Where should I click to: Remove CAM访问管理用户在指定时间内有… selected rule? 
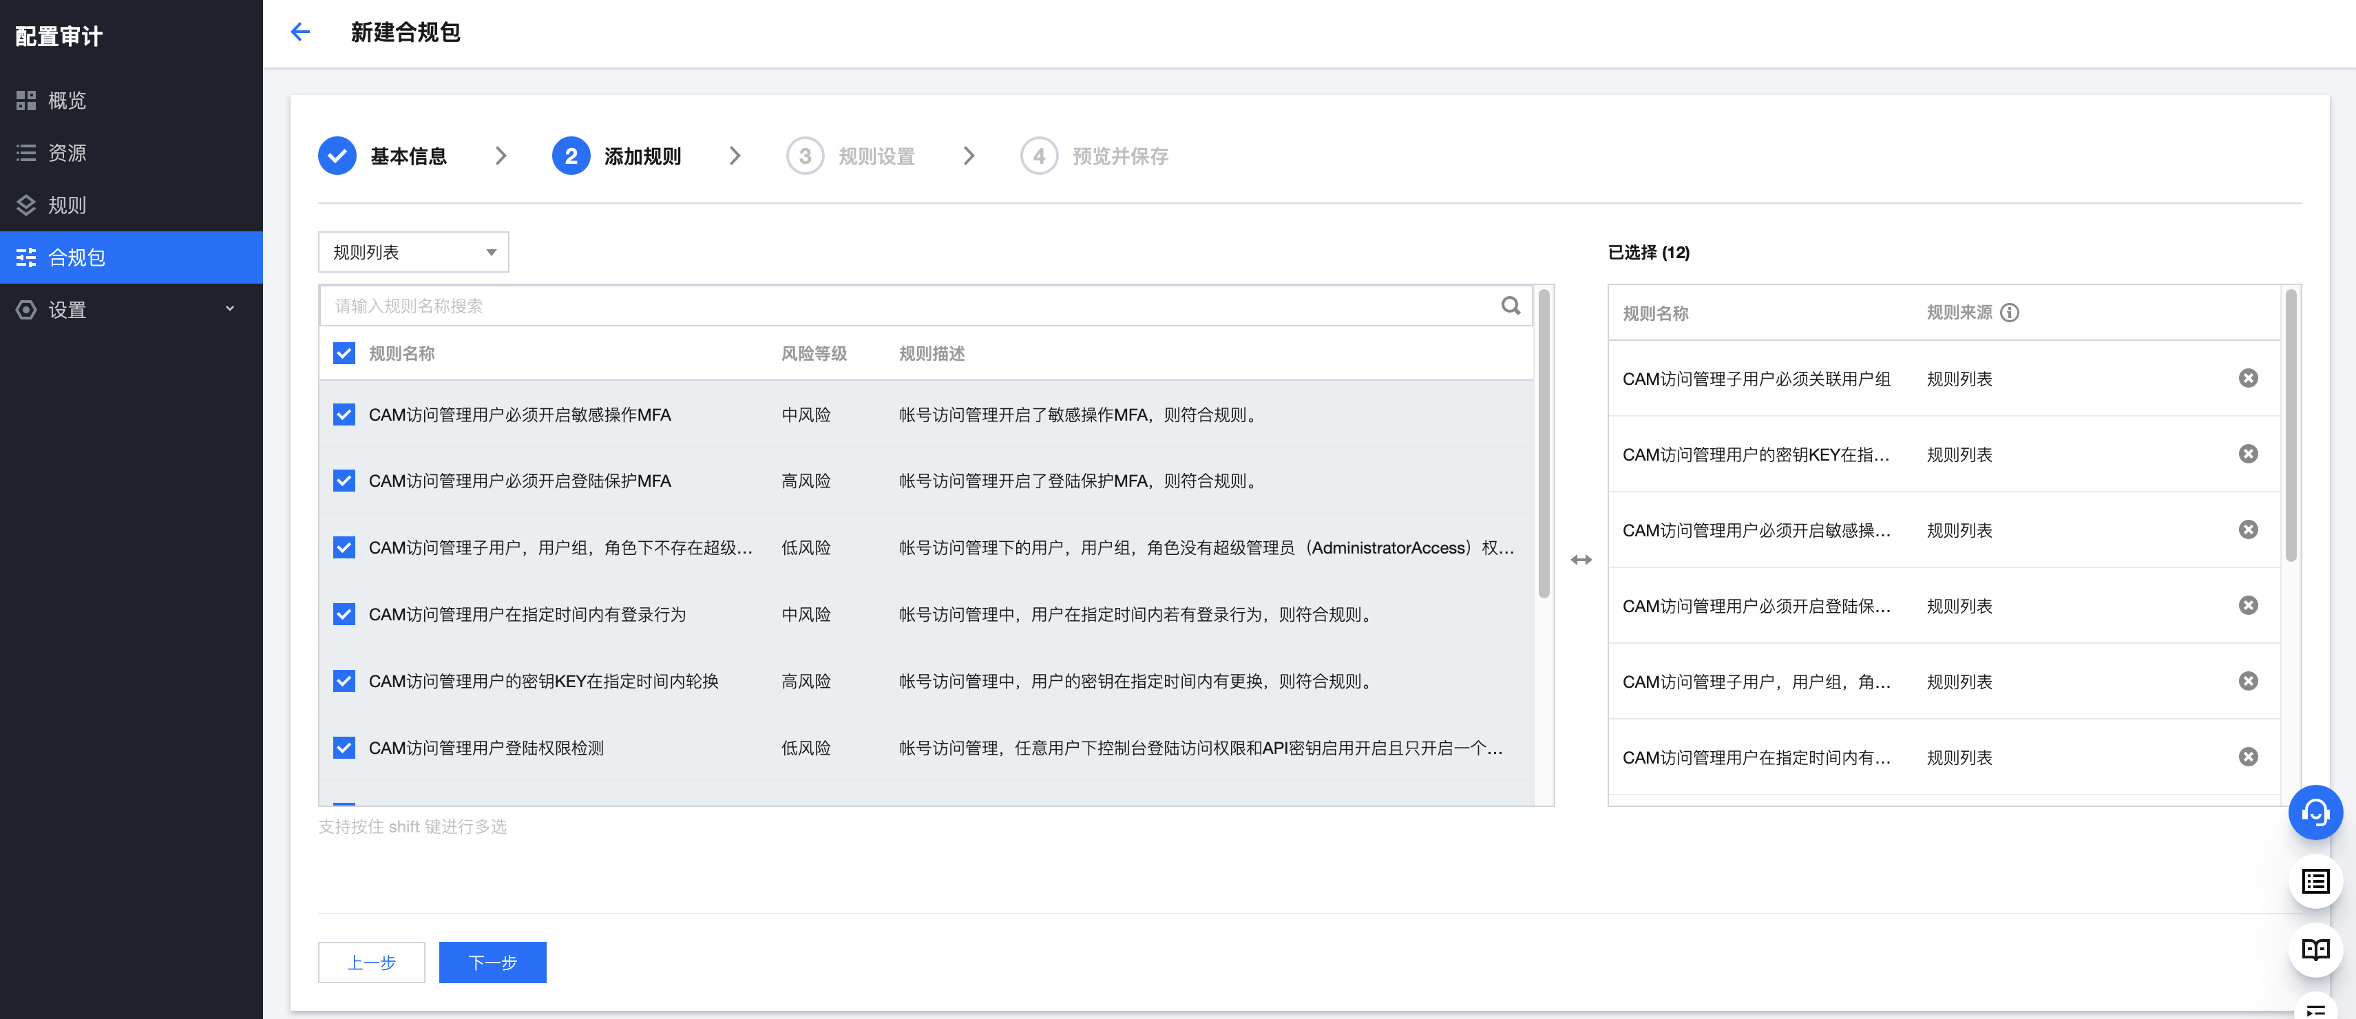tap(2247, 757)
